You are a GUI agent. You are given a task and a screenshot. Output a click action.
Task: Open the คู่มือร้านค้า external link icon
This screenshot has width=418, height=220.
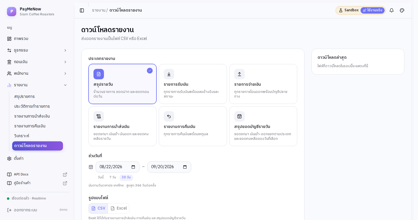pos(65,183)
